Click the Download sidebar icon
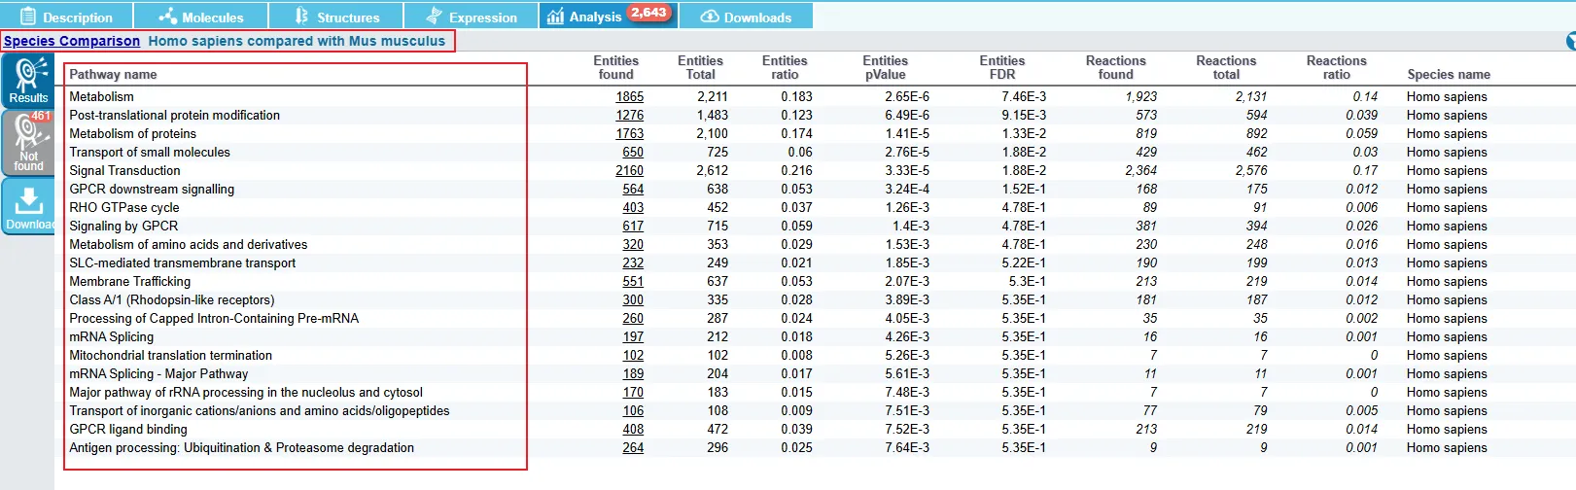The width and height of the screenshot is (1576, 490). pos(28,207)
